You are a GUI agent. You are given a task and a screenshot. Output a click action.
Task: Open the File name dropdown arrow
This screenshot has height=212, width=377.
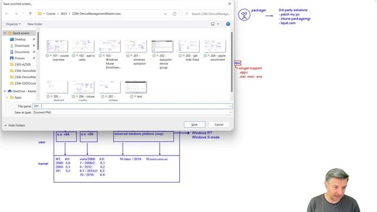[x=230, y=106]
